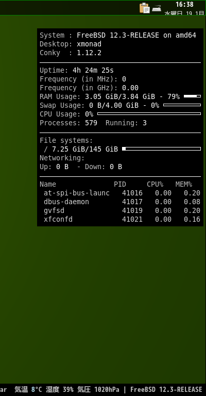The height and width of the screenshot is (396, 206).
Task: Click the Running 3 count
Action: (126, 123)
